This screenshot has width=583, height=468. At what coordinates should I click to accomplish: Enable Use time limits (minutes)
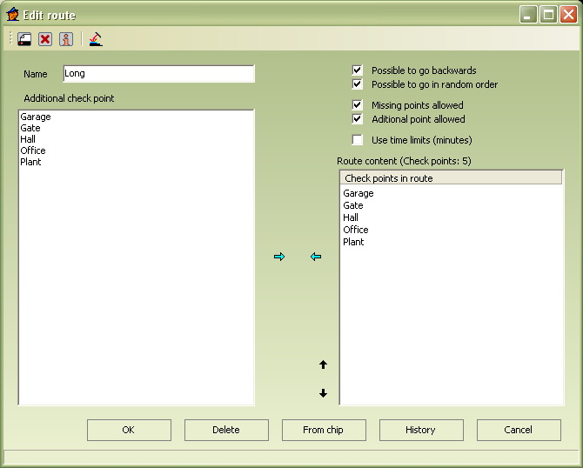pos(357,140)
